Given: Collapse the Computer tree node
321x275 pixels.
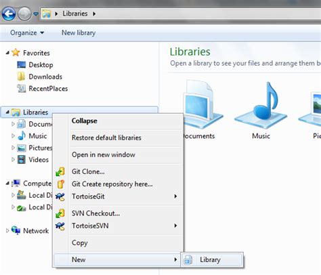Looking at the screenshot, I should (x=7, y=184).
